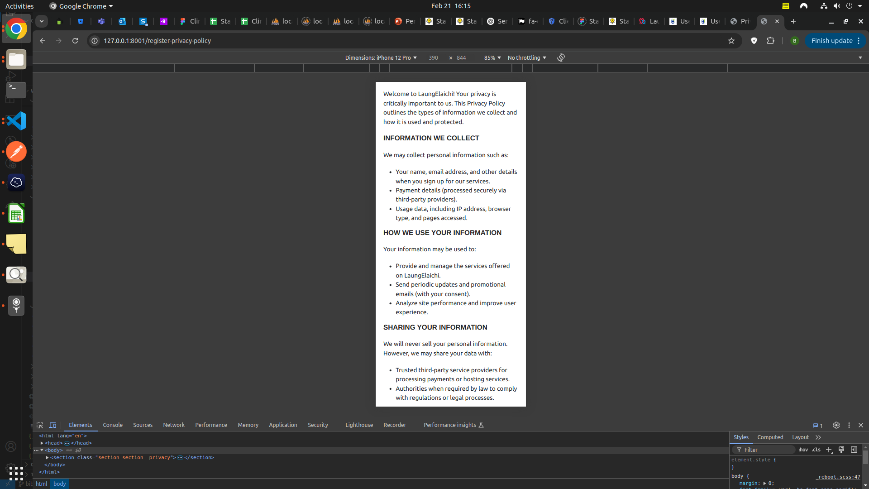Open device toolbar more options arrow
This screenshot has height=489, width=869.
860,58
